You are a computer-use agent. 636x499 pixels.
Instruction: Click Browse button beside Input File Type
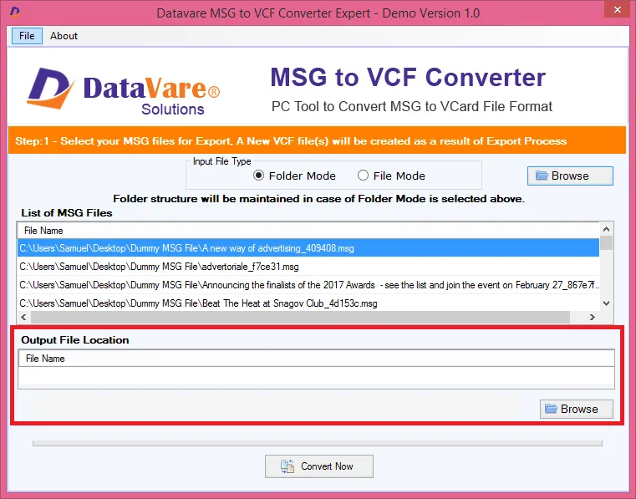[570, 176]
